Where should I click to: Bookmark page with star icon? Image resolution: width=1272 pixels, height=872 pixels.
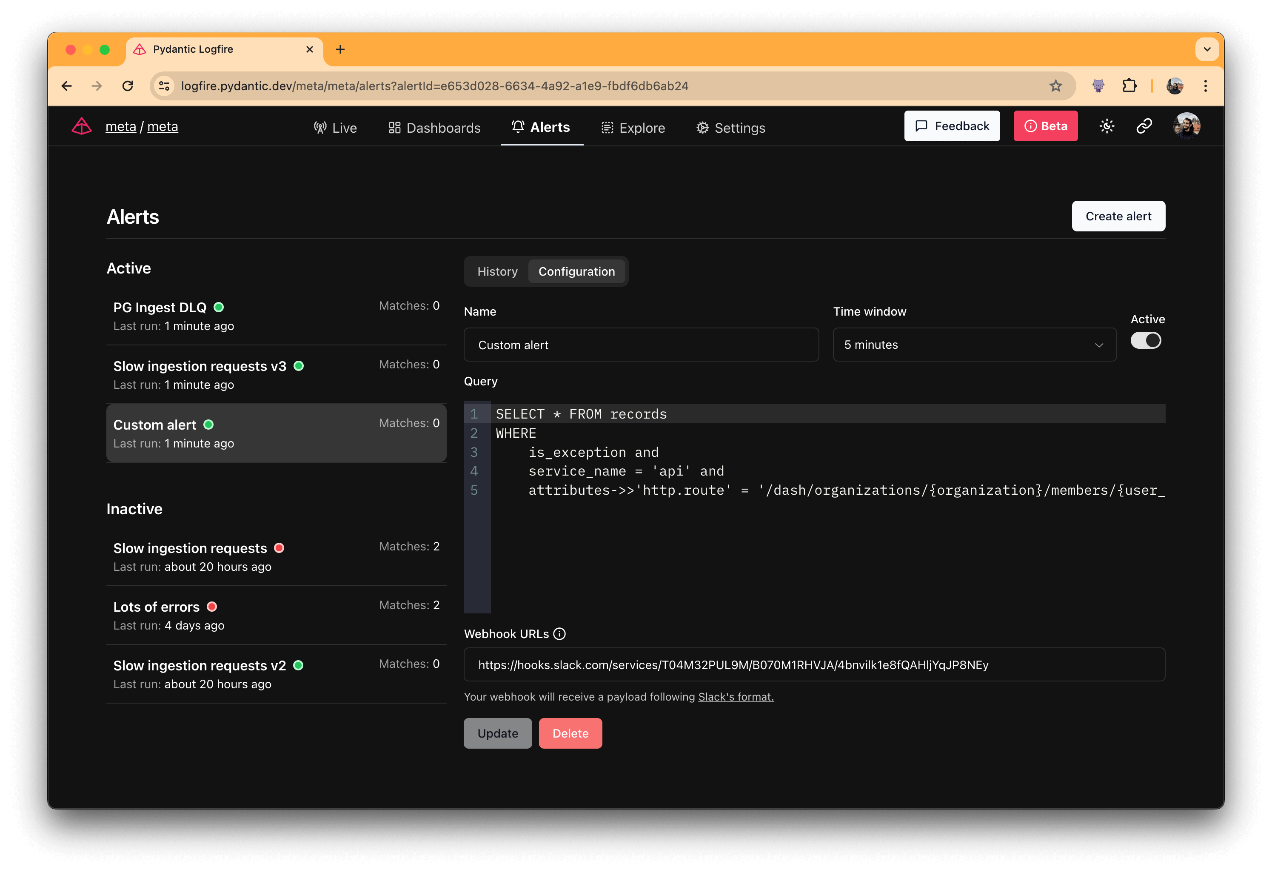click(x=1055, y=86)
